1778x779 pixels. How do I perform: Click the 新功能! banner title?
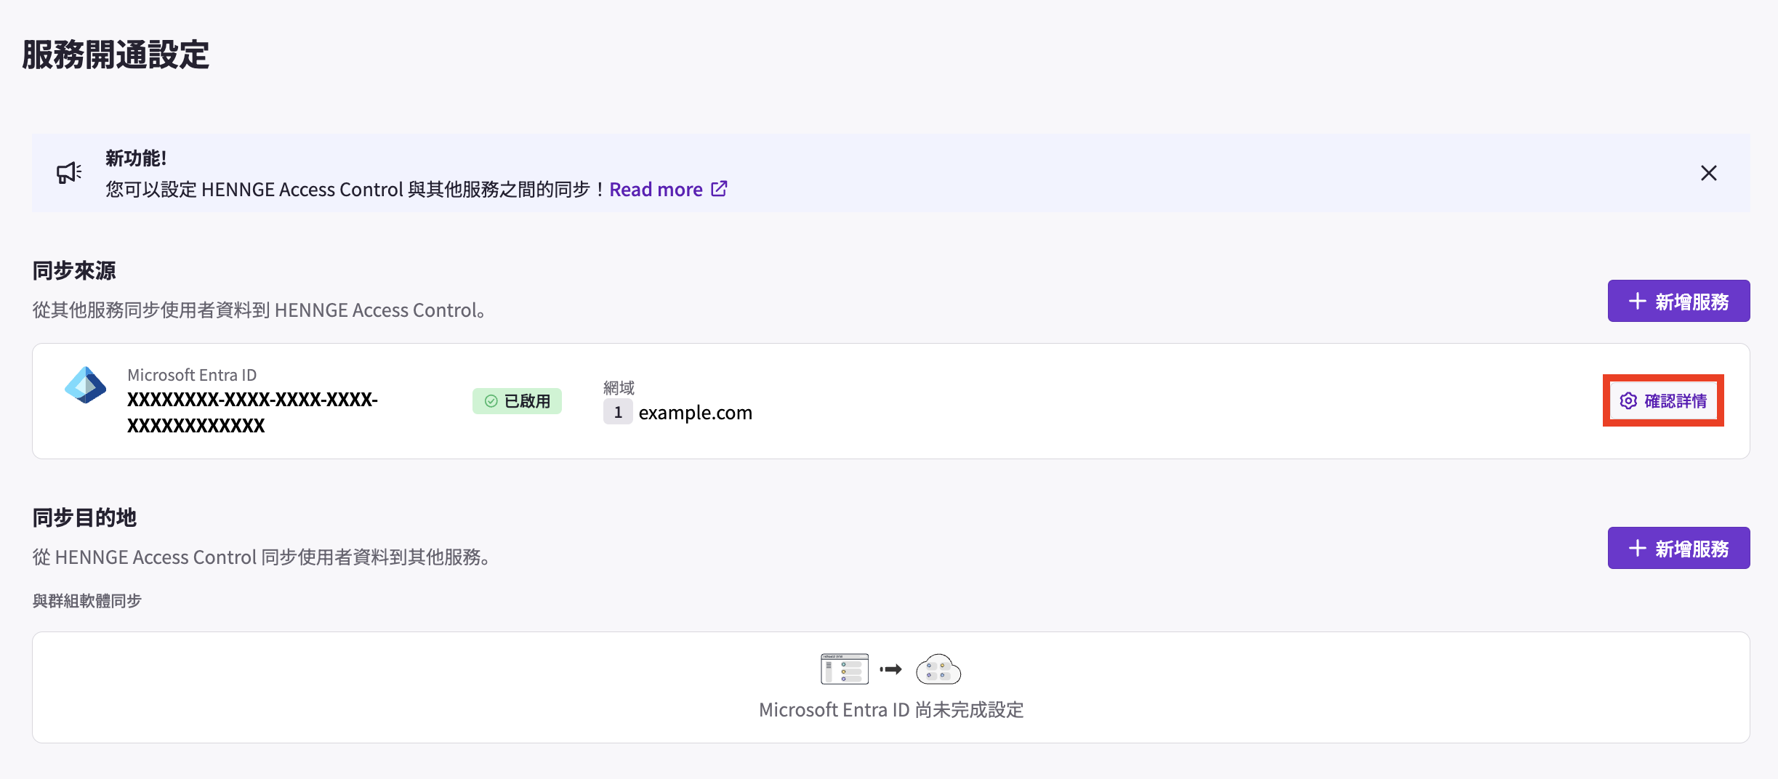pyautogui.click(x=136, y=158)
